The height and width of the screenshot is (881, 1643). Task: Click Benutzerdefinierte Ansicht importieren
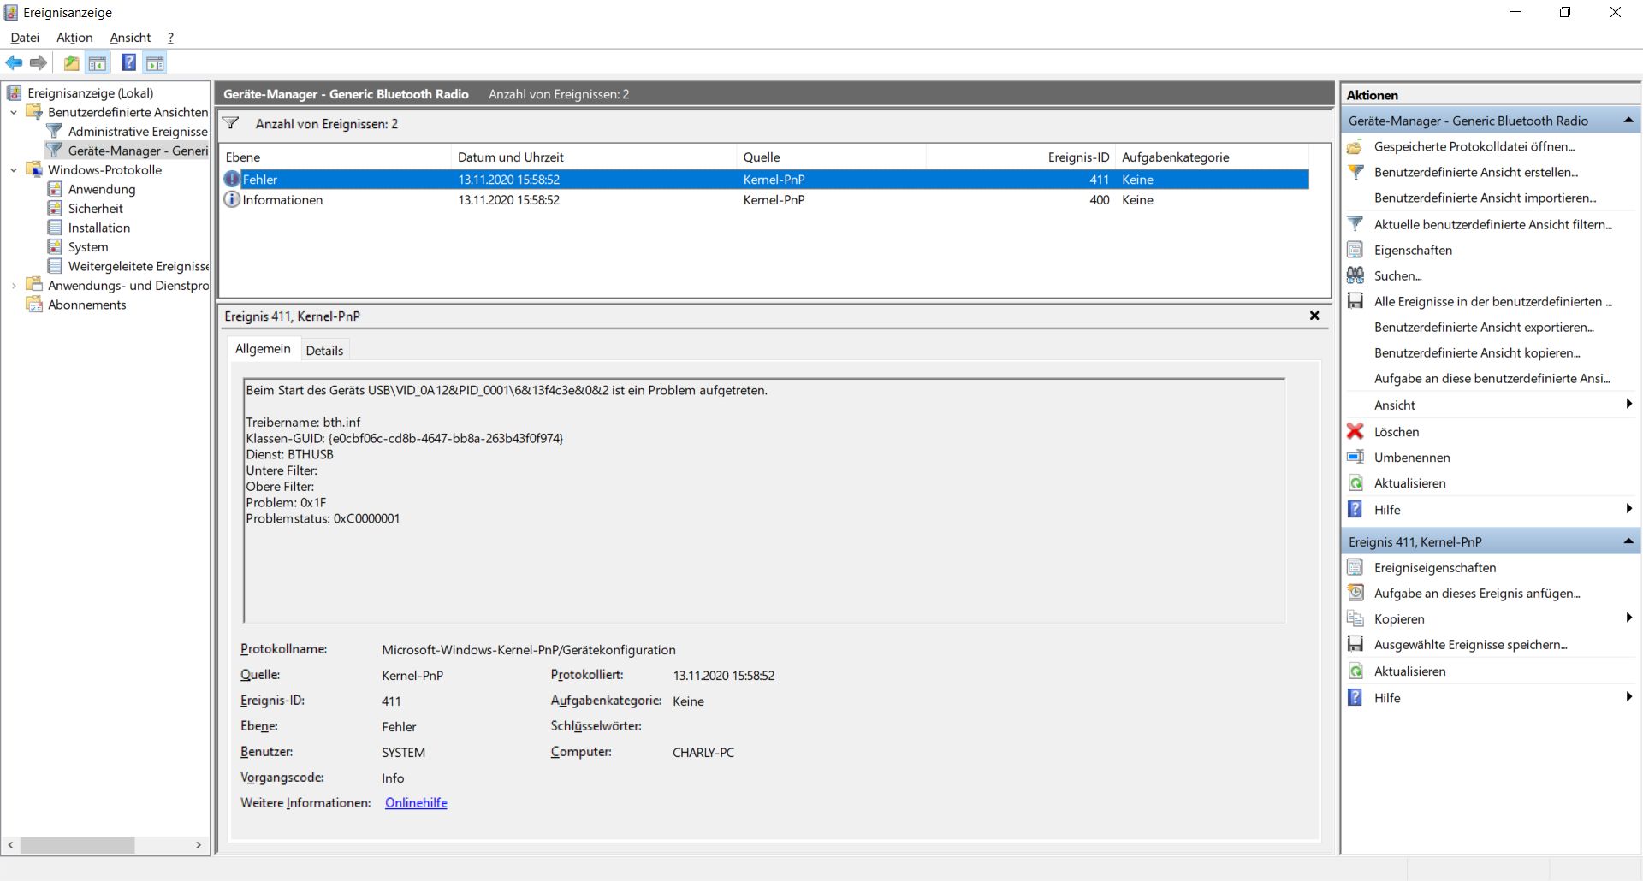(x=1486, y=198)
